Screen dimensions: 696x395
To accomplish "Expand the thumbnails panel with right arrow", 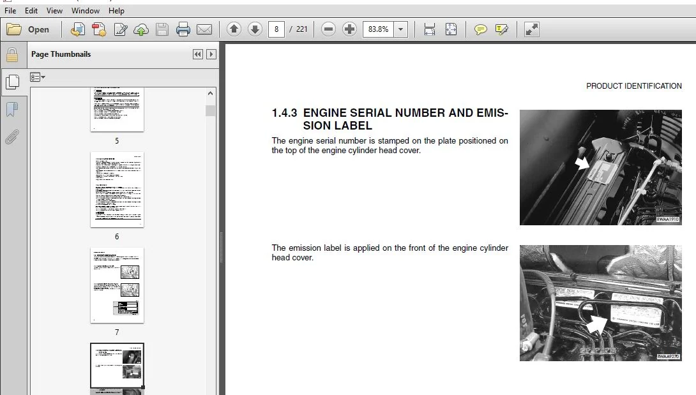I will pyautogui.click(x=211, y=54).
